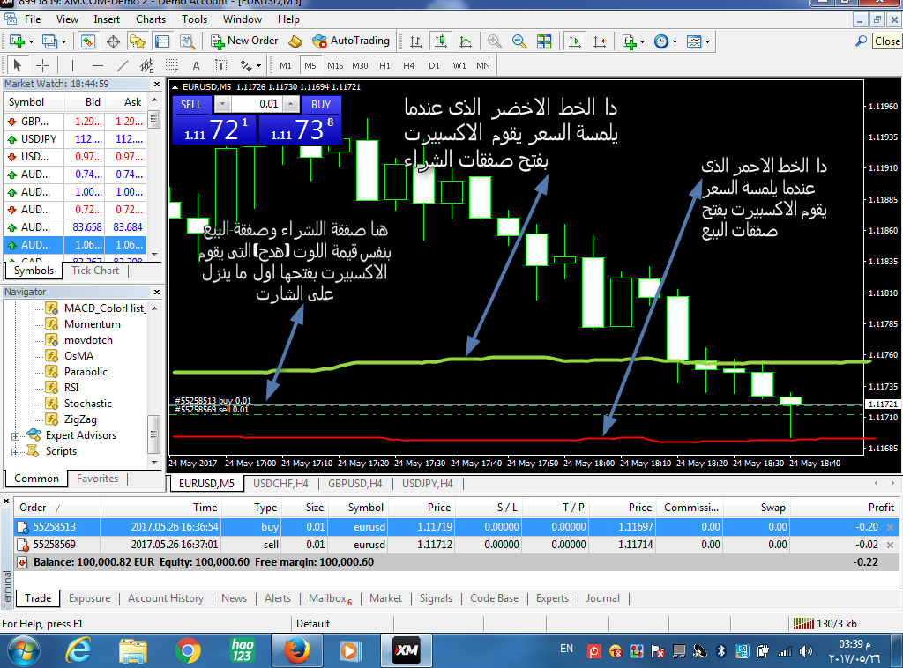Open the Periodicity dropdown arrow

coord(675,41)
